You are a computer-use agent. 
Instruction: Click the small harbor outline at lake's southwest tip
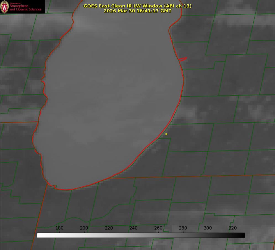53,186
